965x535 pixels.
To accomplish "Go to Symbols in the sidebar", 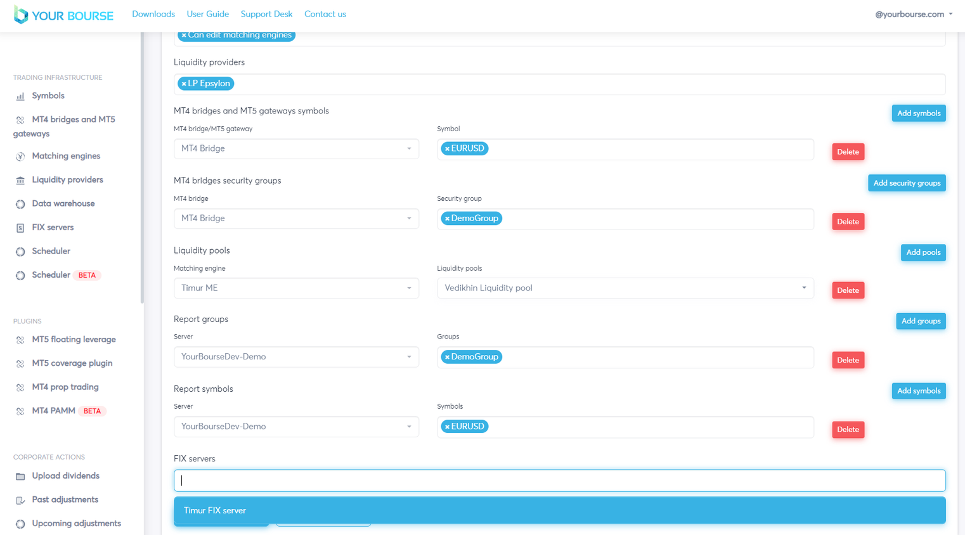I will (48, 96).
